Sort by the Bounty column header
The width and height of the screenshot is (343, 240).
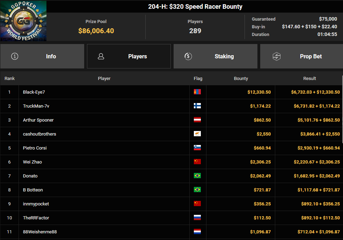pos(241,78)
